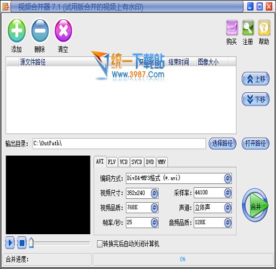
Task: Click the pink 清空 clear list icon
Action: click(x=63, y=30)
